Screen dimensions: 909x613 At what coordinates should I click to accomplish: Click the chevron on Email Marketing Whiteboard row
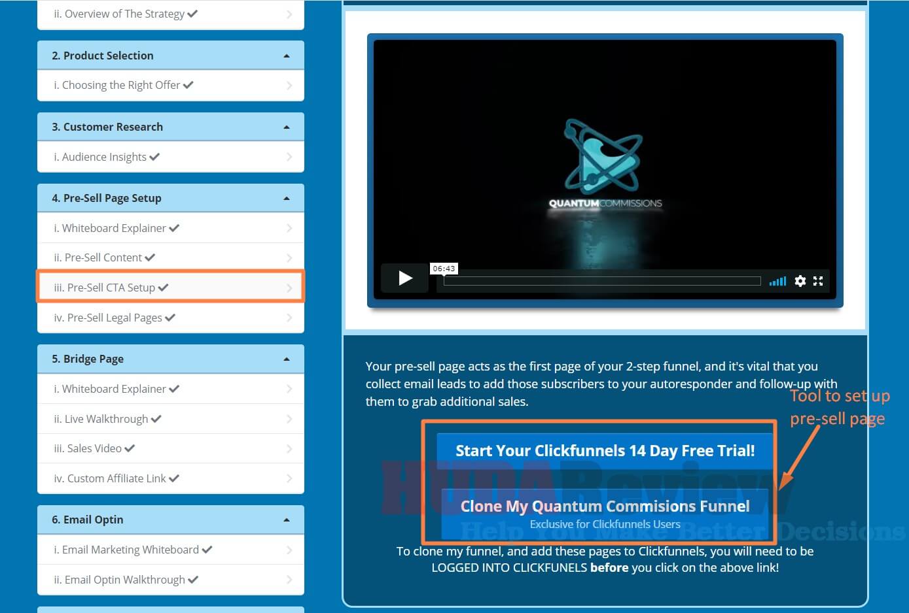click(x=289, y=550)
